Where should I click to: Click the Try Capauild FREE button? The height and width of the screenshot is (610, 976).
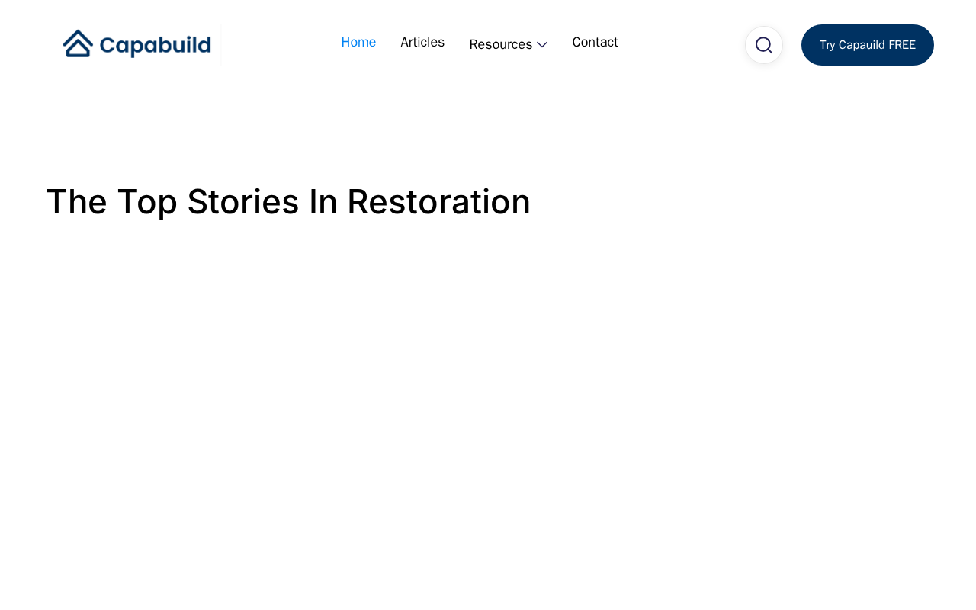pyautogui.click(x=868, y=45)
